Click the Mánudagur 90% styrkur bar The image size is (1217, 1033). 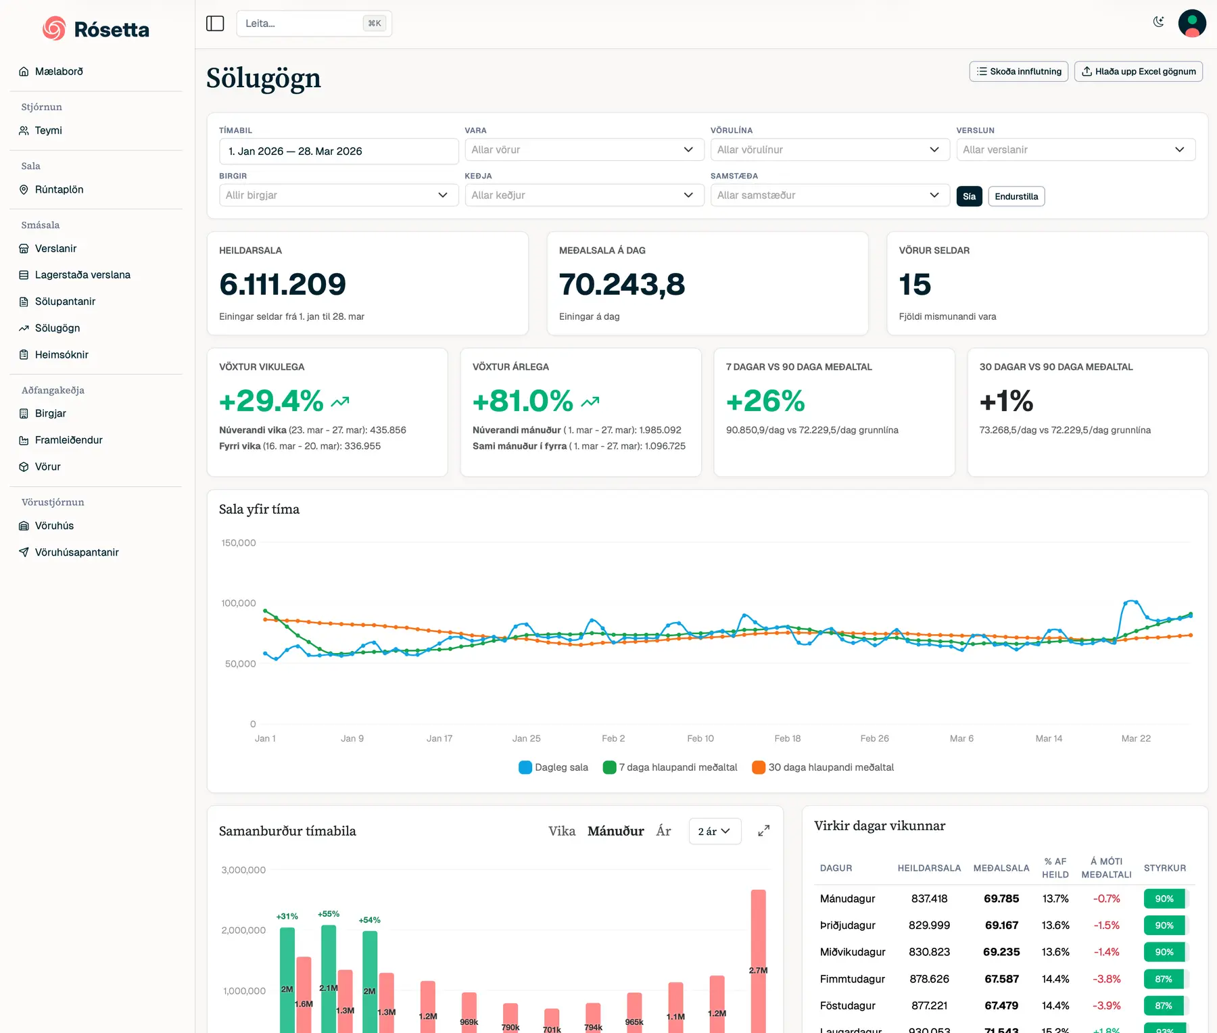1164,898
